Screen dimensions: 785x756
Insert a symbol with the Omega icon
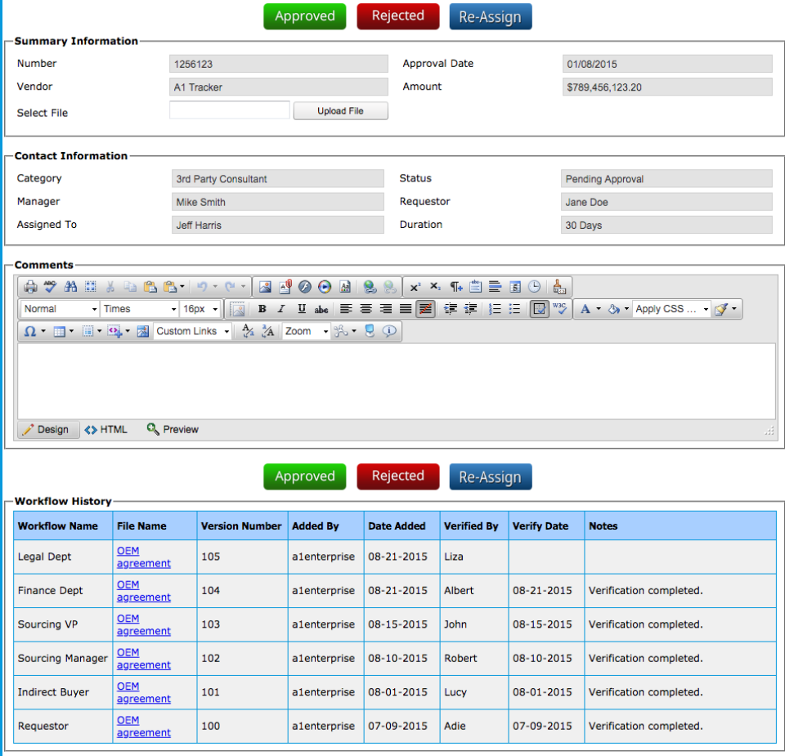click(x=30, y=331)
